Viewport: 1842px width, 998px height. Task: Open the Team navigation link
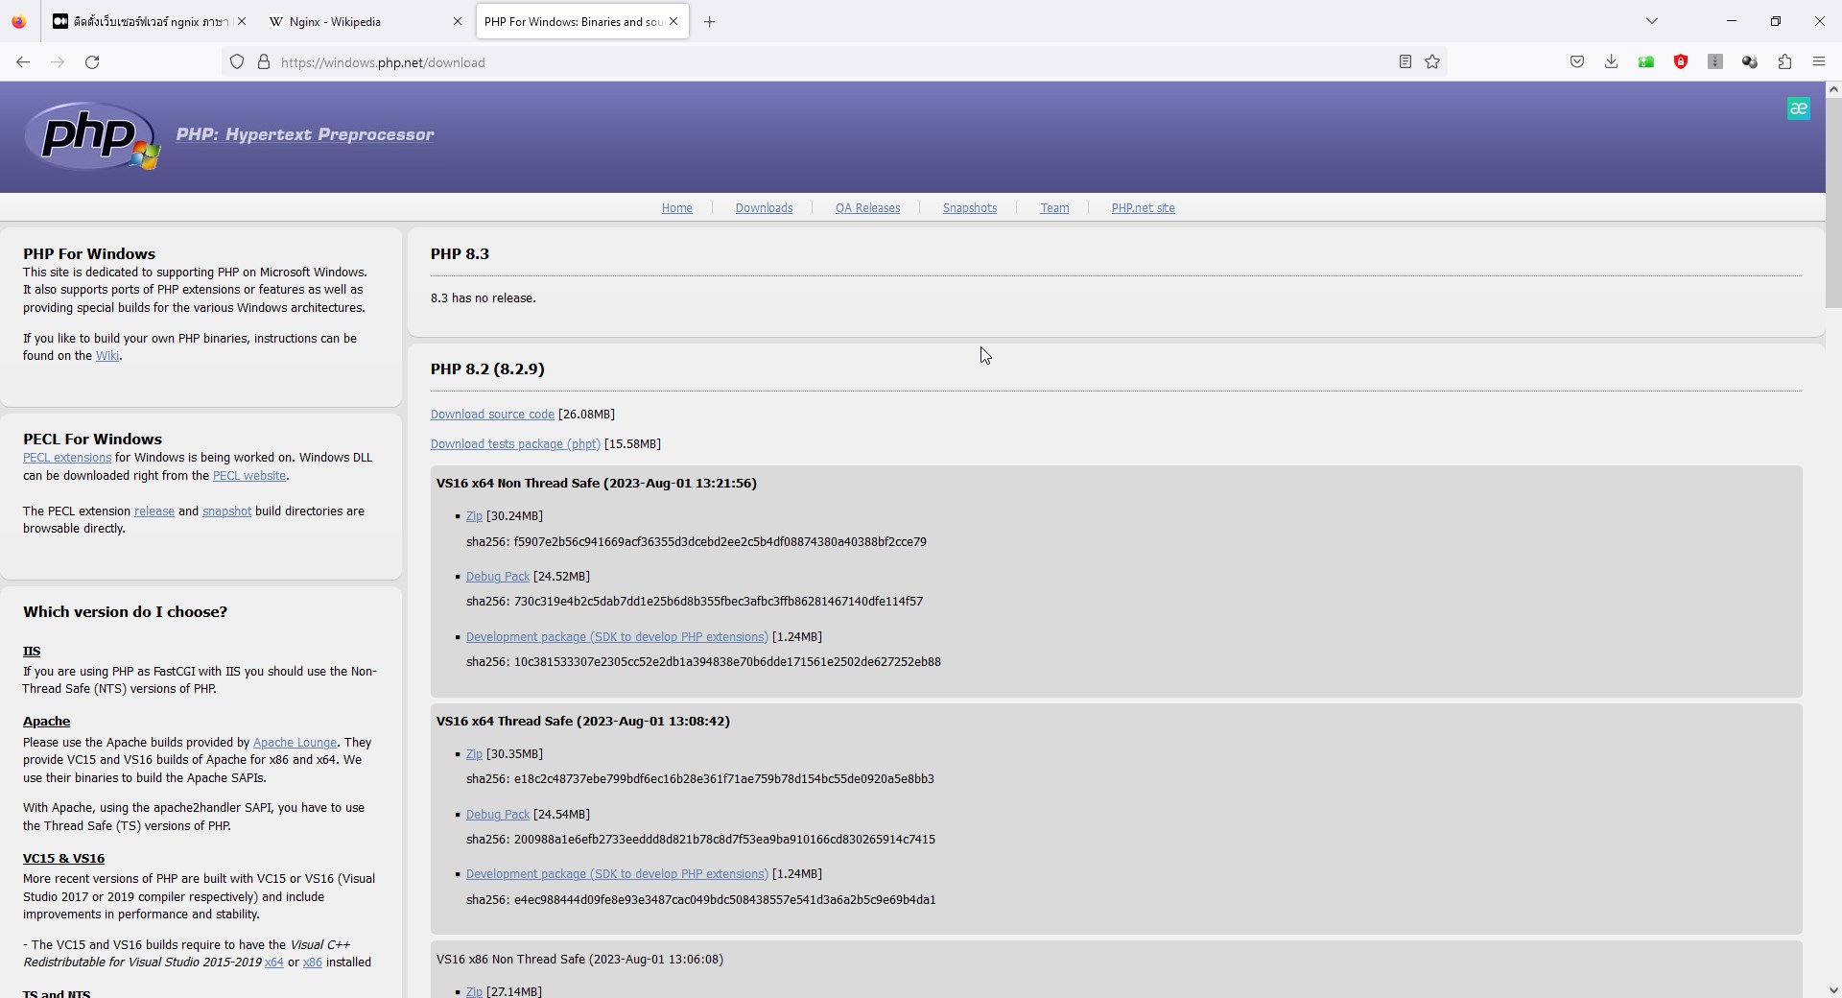1054,208
